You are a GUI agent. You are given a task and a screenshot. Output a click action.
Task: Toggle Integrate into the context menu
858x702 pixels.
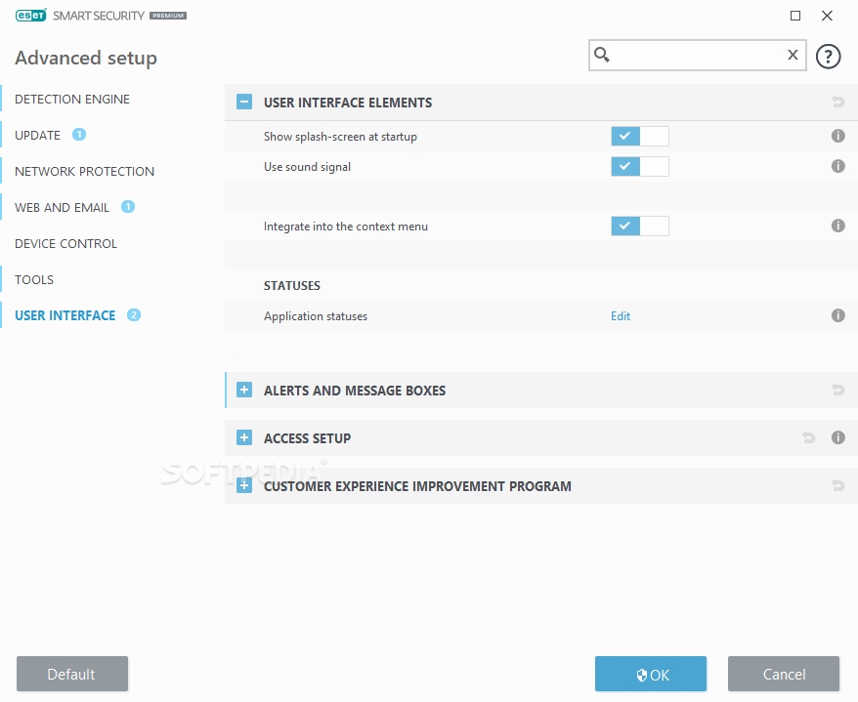coord(640,226)
